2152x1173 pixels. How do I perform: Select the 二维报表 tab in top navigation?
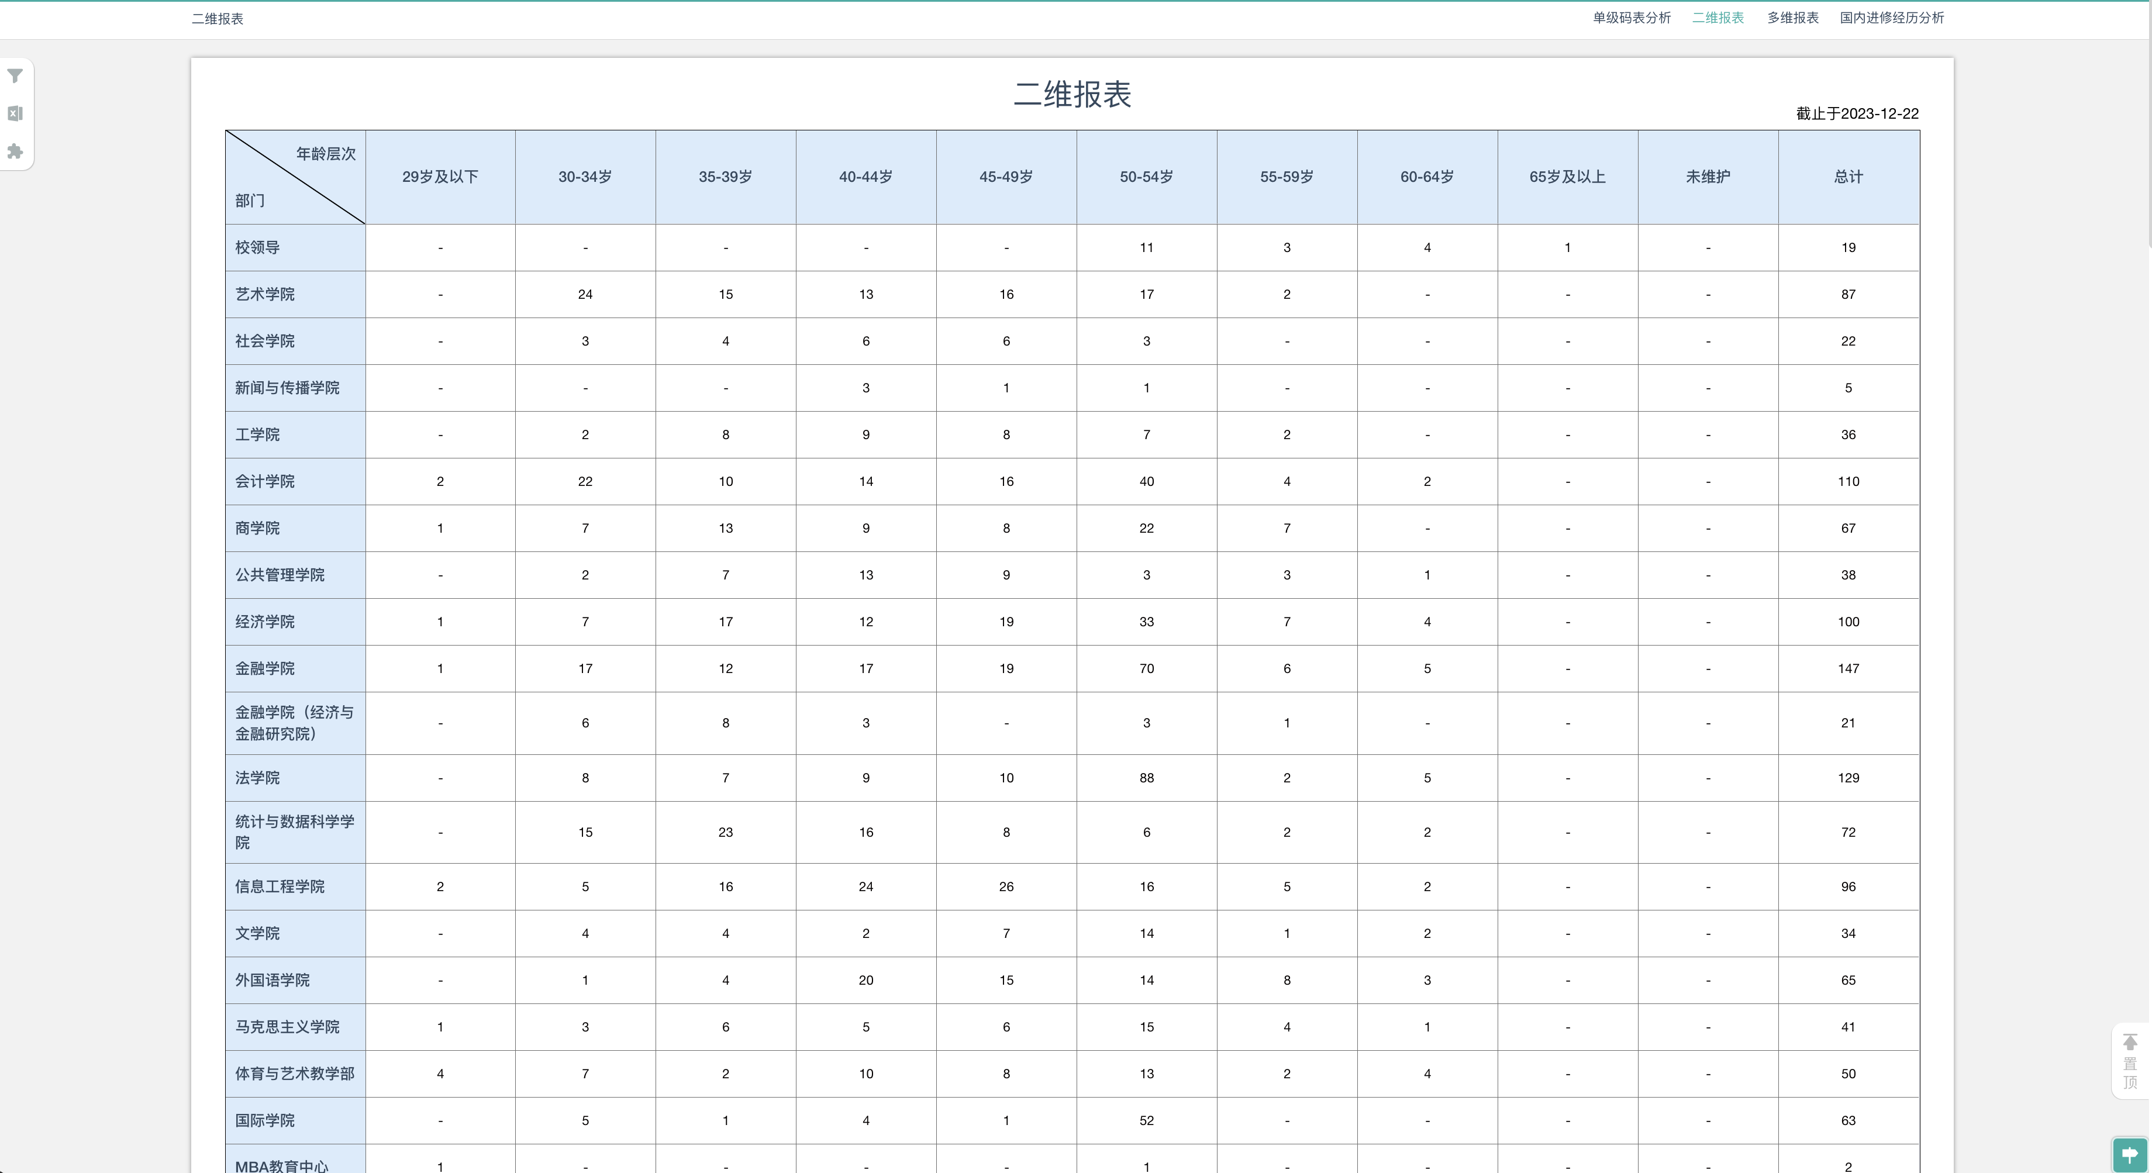tap(1718, 18)
